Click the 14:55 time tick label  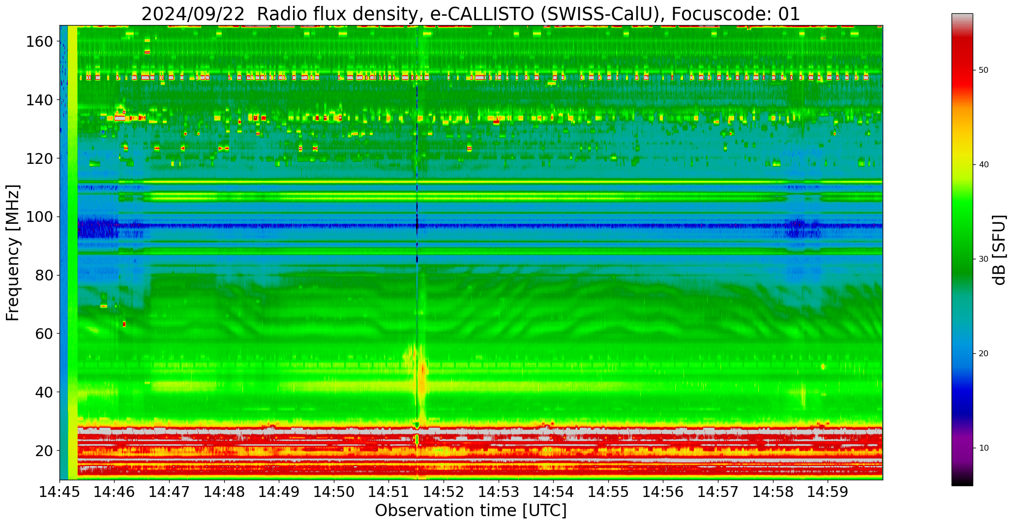608,492
